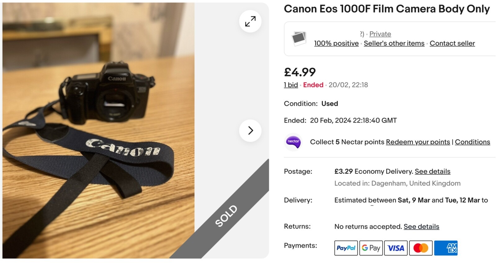
Task: View the seller's 100% positive feedback
Action: 336,43
